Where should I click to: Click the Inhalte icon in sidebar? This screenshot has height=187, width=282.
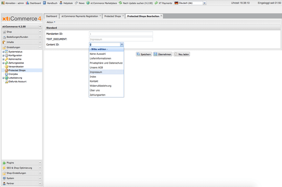4,42
